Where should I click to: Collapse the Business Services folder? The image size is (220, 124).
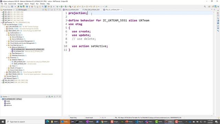click(x=7, y=35)
